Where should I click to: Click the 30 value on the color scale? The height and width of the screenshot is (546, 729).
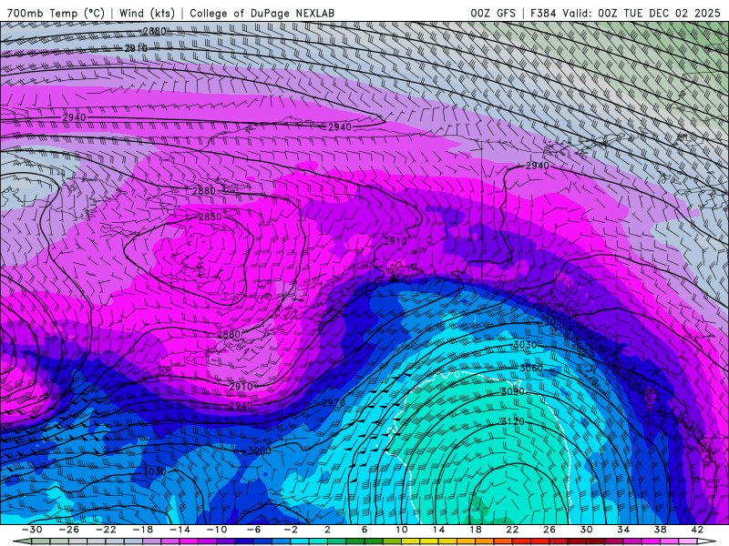[x=586, y=530]
